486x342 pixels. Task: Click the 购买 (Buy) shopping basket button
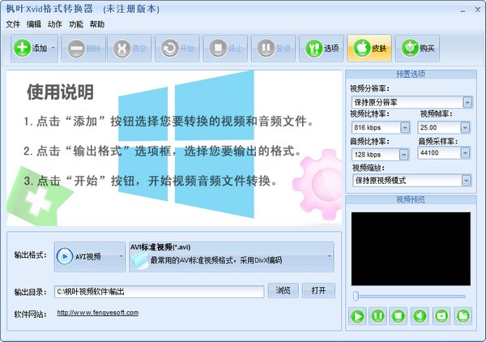pyautogui.click(x=418, y=49)
